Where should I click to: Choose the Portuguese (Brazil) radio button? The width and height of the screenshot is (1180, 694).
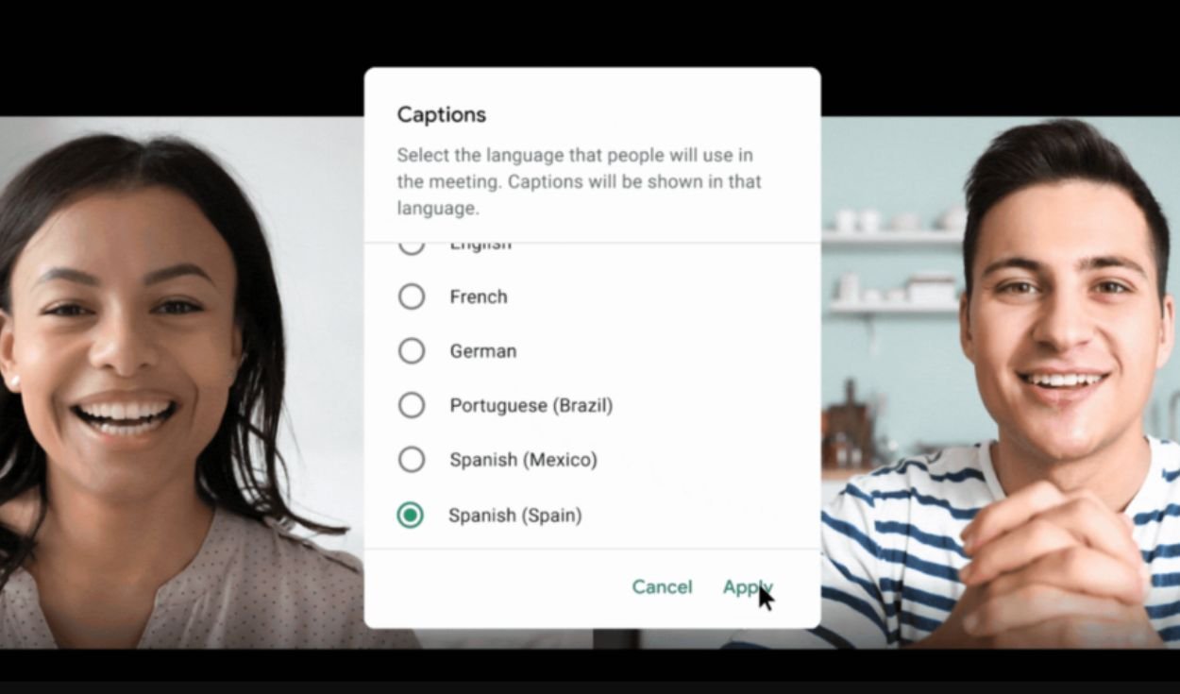(x=412, y=405)
